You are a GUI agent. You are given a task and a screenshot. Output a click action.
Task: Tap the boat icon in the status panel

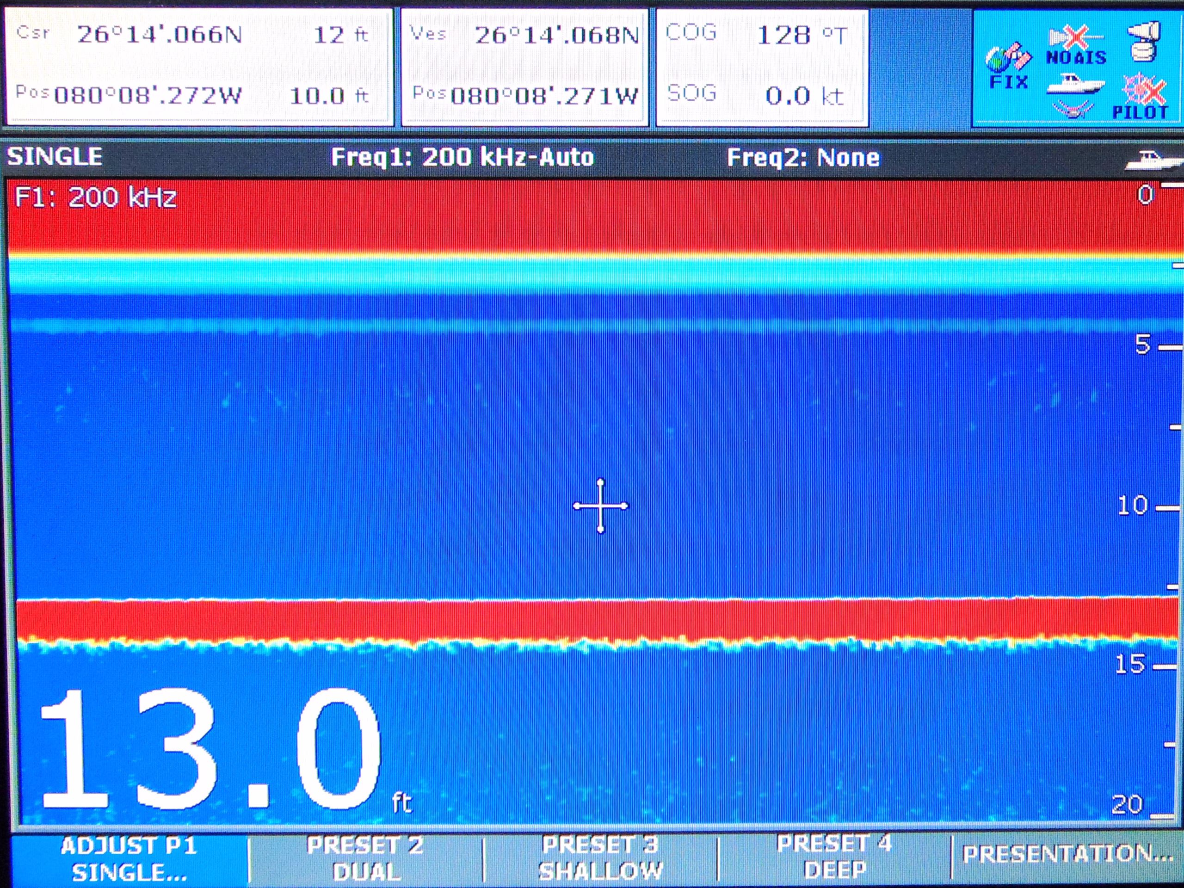pos(1075,85)
